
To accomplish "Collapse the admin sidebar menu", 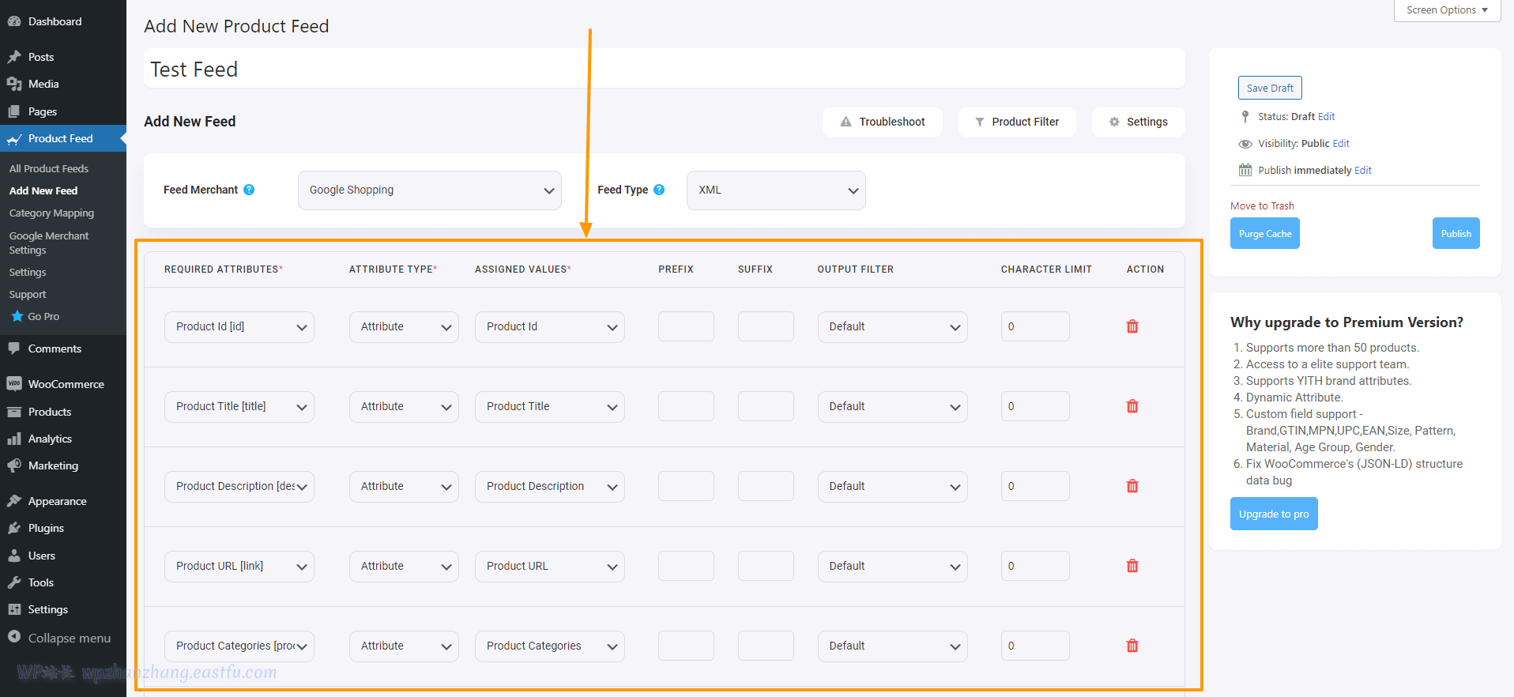I will (69, 638).
